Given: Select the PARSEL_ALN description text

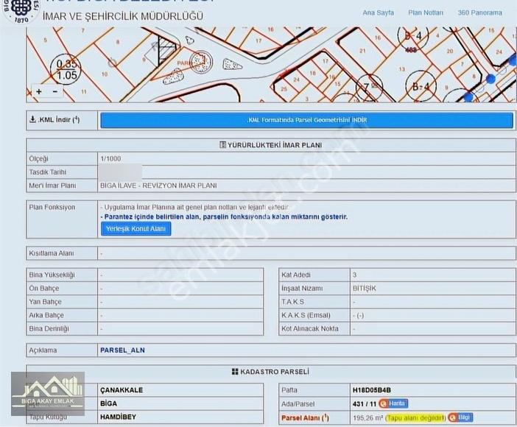Looking at the screenshot, I should 122,350.
